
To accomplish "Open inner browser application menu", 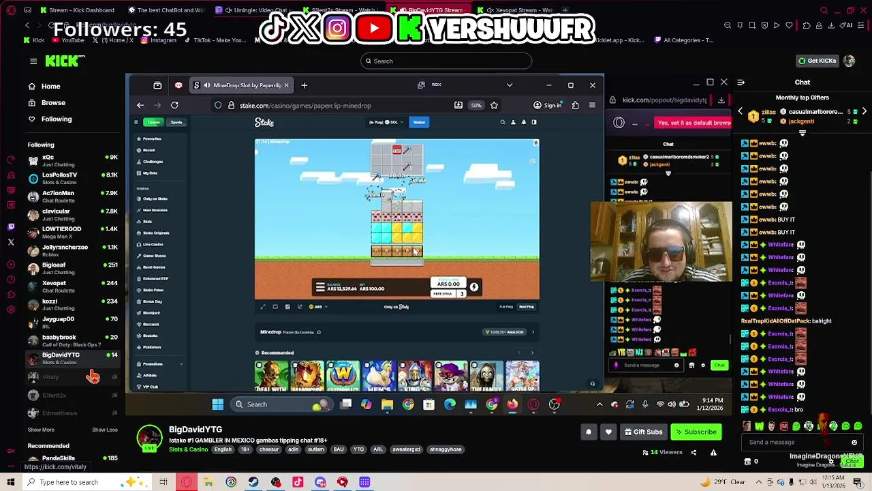I will pos(592,106).
